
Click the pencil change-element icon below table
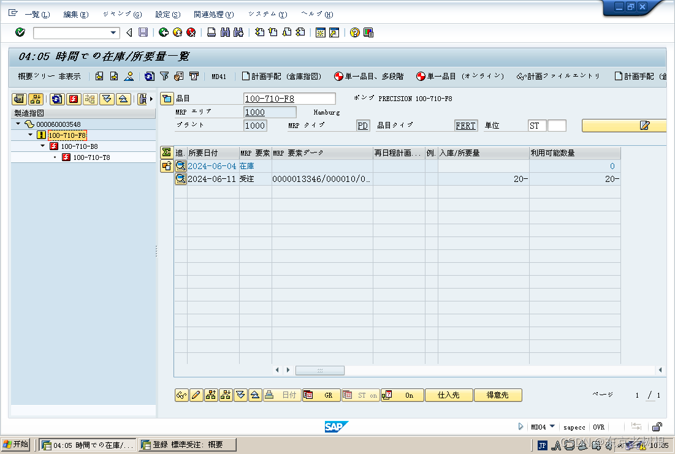click(196, 395)
